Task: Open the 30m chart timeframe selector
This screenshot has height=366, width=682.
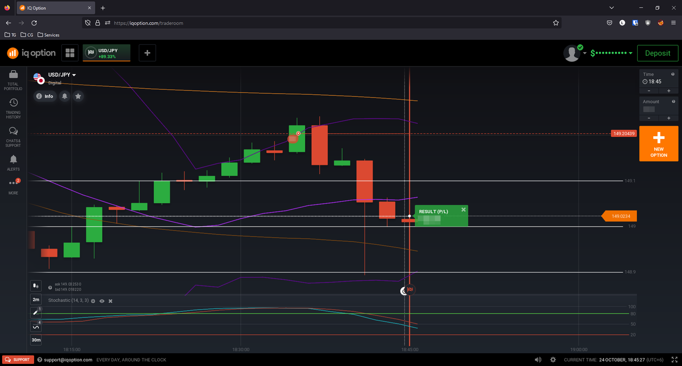Action: click(x=36, y=340)
